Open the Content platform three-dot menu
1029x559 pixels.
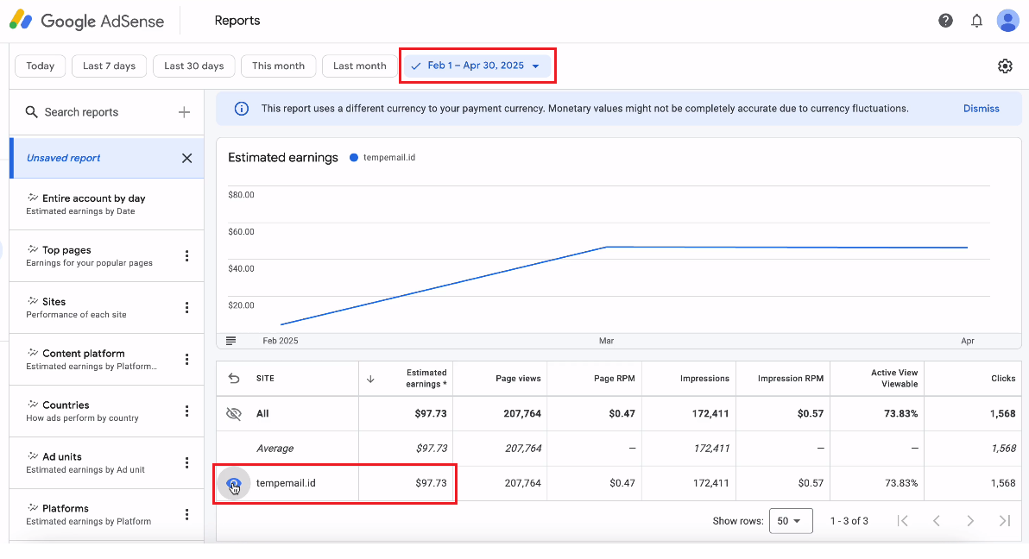(x=187, y=360)
